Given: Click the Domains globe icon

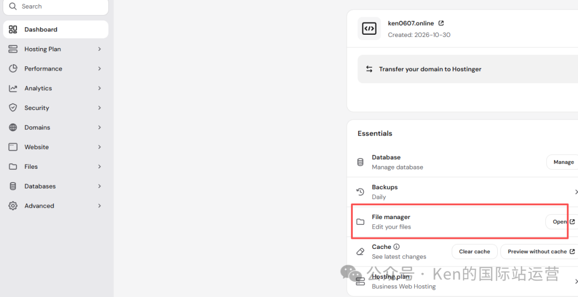Looking at the screenshot, I should [13, 127].
